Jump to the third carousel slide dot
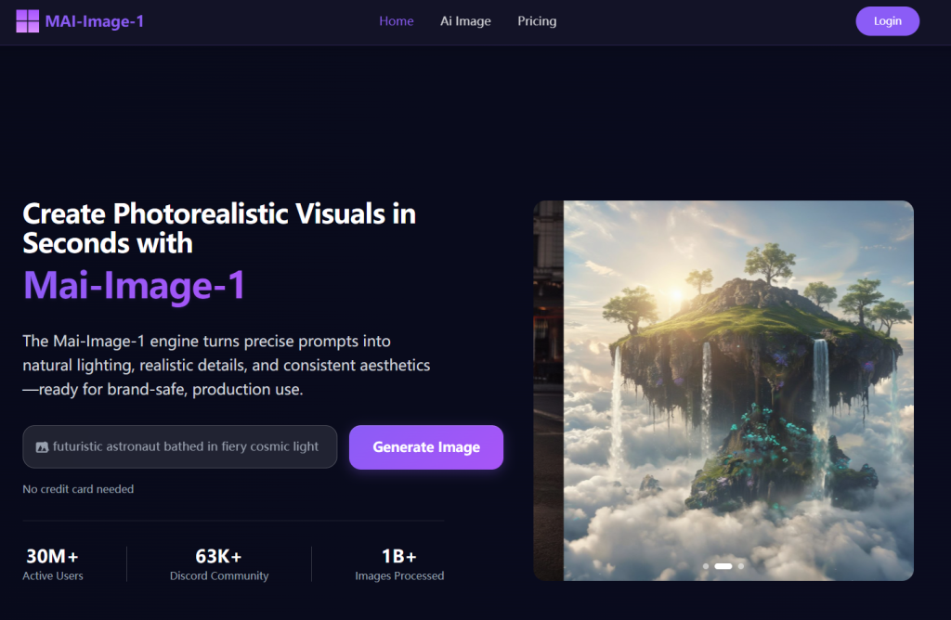Image resolution: width=951 pixels, height=620 pixels. pos(740,565)
